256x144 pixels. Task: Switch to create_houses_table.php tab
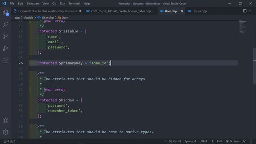[120, 11]
